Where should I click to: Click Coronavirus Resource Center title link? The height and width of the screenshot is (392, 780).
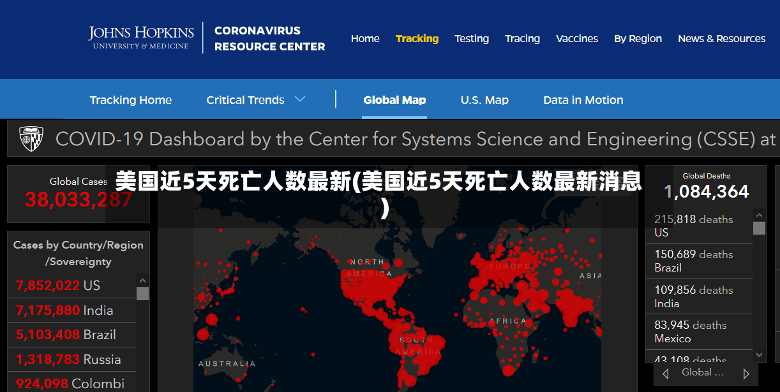pos(270,38)
